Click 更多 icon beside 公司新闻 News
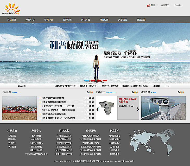Screen dimensions: 190x166 click(x=90, y=92)
